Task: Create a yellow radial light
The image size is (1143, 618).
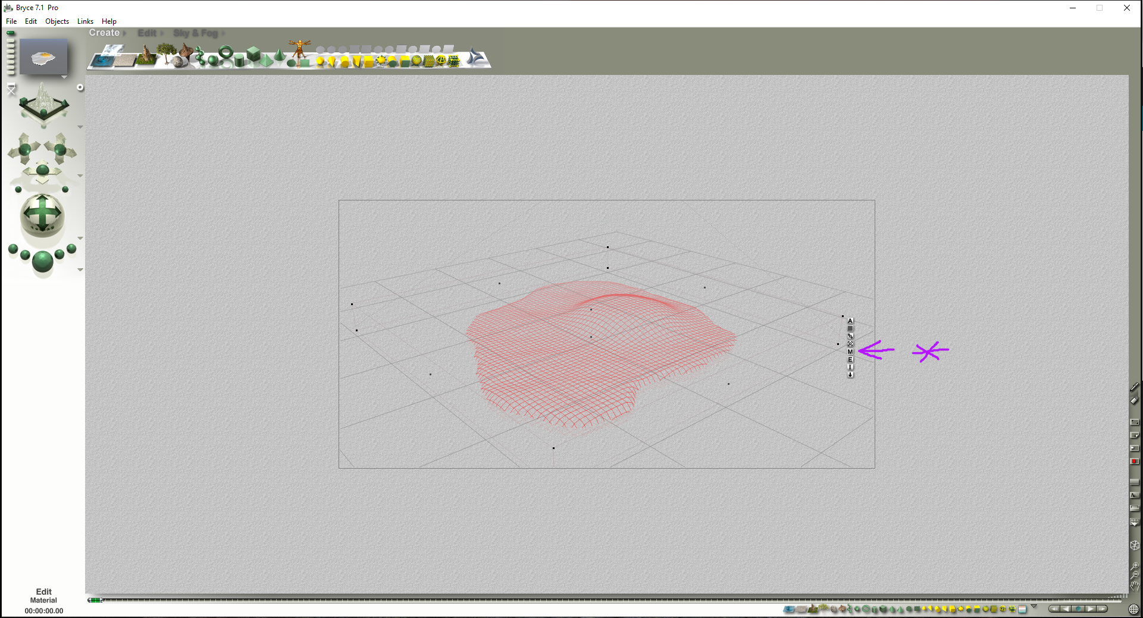Action: click(x=320, y=61)
